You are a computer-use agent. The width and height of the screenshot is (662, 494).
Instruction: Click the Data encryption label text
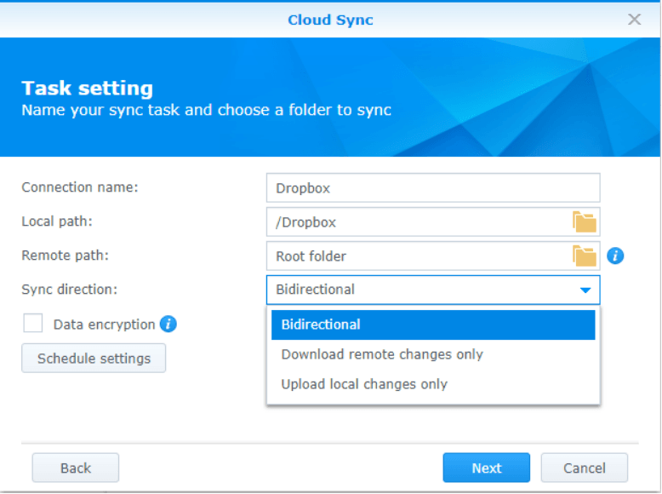tap(104, 325)
